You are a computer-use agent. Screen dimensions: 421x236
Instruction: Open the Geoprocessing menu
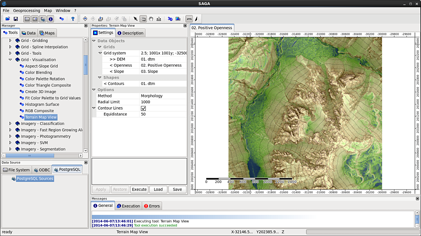tap(26, 10)
